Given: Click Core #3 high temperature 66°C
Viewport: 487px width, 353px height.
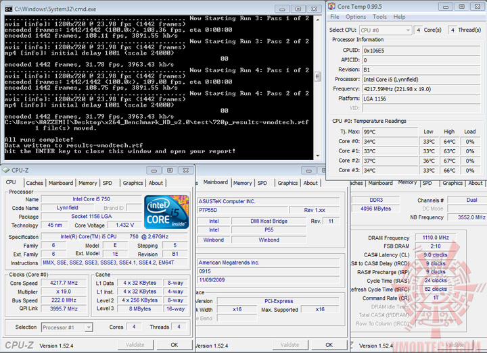Looking at the screenshot, I should 449,170.
